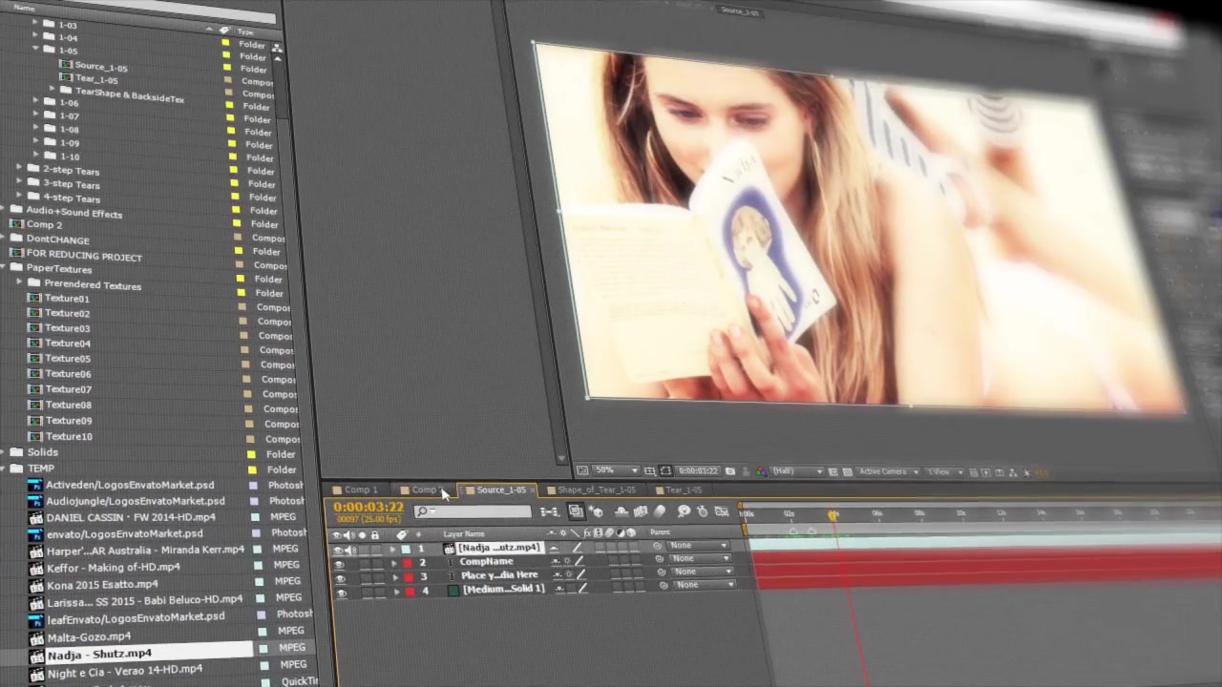Expand TearShape & BacksideTex folder

coord(53,90)
